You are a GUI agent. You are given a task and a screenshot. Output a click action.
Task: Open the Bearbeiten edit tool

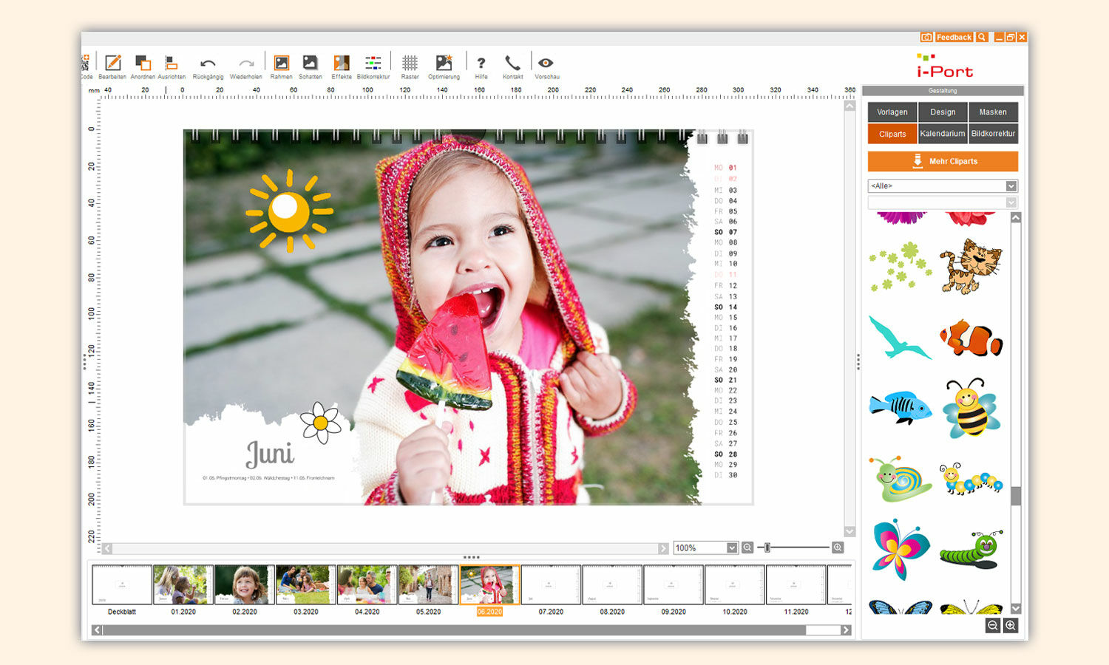tap(112, 64)
